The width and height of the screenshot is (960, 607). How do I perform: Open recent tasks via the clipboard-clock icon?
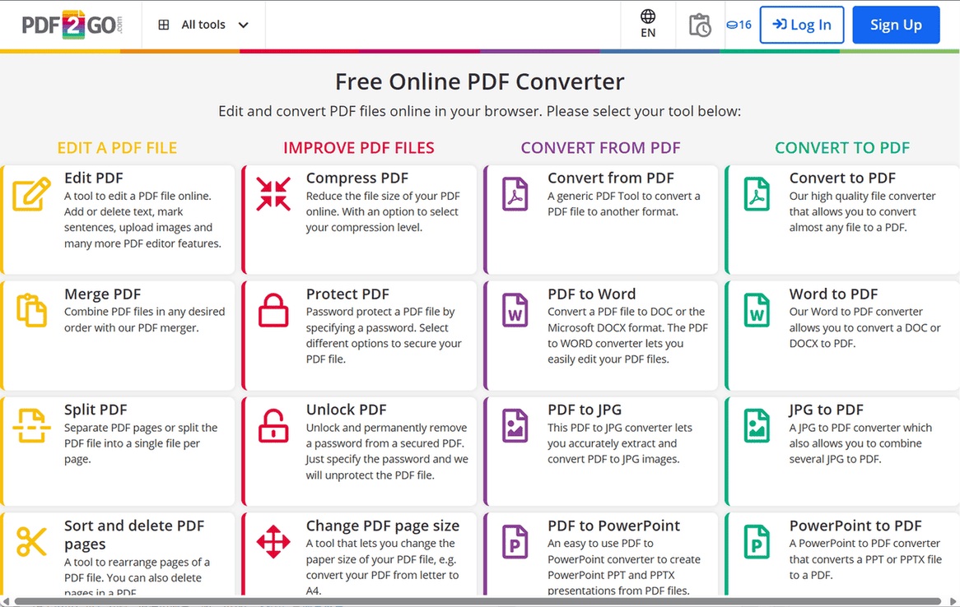point(699,25)
